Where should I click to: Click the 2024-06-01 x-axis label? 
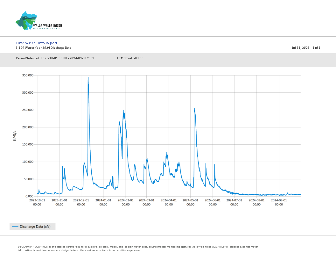coord(213,202)
